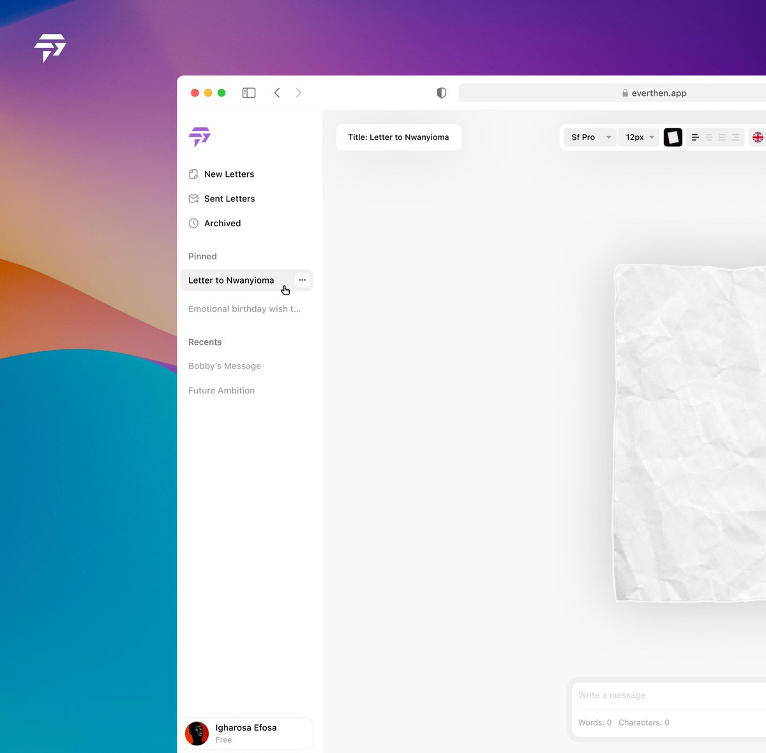Select right text alignment

(x=735, y=137)
